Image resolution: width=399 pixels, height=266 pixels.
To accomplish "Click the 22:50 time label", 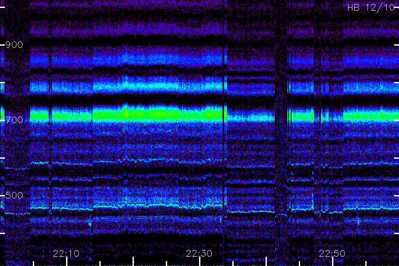I will pos(332,254).
